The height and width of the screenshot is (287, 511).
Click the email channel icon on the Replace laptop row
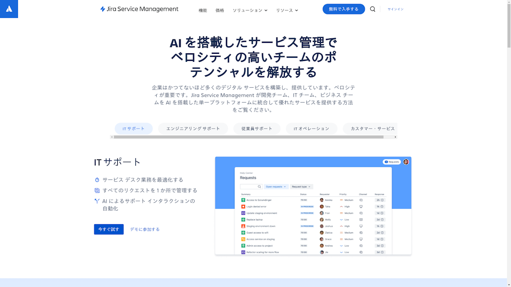click(361, 219)
